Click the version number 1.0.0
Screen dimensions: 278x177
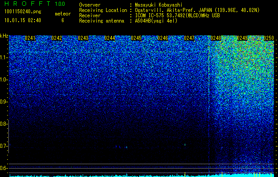(60, 4)
